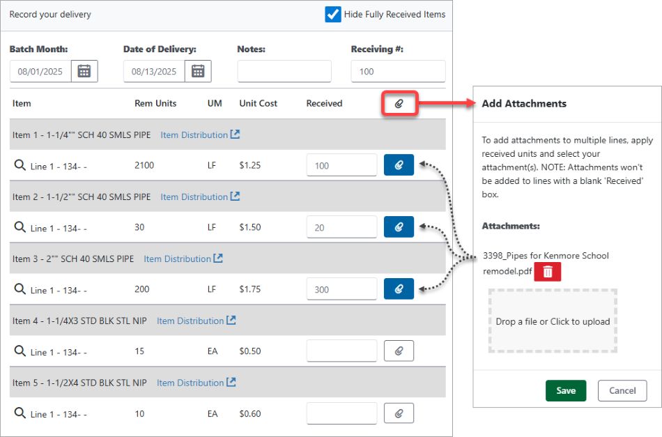This screenshot has width=662, height=437.
Task: Click the Date of Delivery date field
Action: point(154,71)
